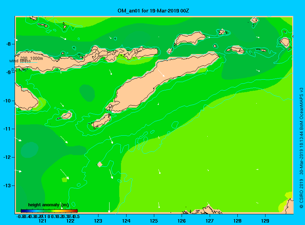
Task: Click the "0.2 Nm" wind stress scale text
Action: point(19,70)
